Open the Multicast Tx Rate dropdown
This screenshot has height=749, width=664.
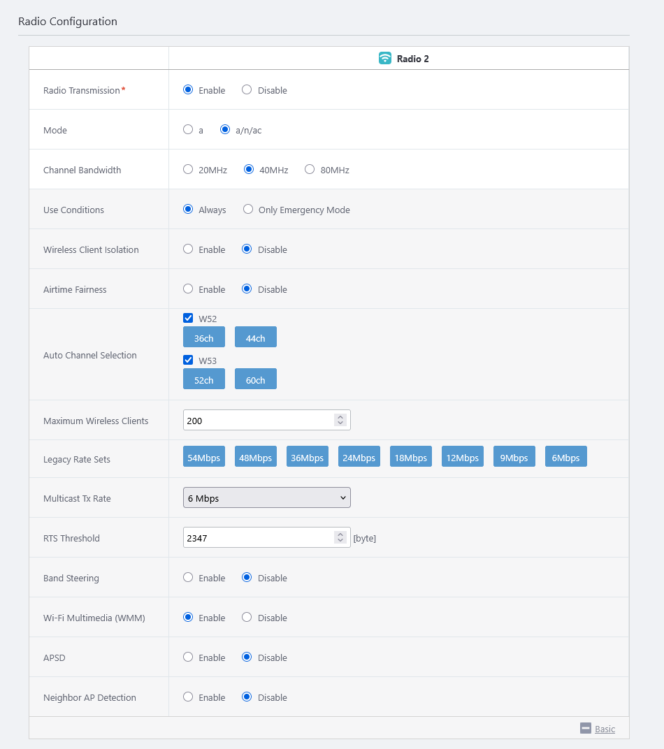click(266, 498)
